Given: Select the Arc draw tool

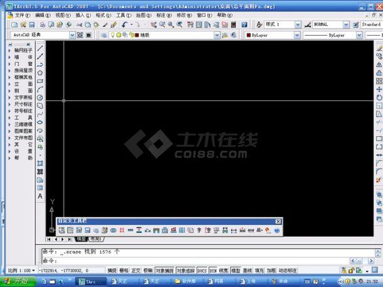Looking at the screenshot, I should 40,89.
